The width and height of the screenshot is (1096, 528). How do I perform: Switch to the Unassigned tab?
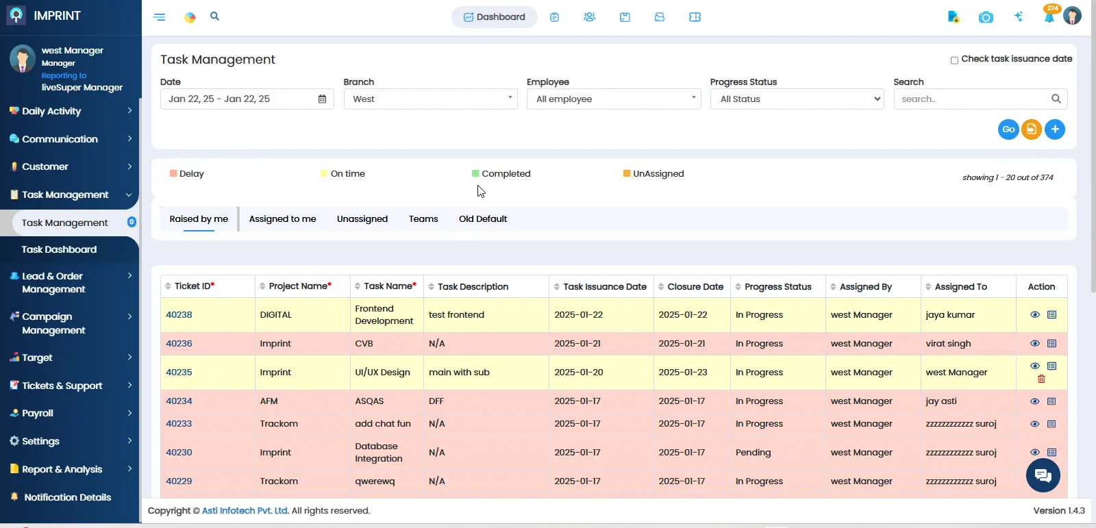pyautogui.click(x=362, y=219)
